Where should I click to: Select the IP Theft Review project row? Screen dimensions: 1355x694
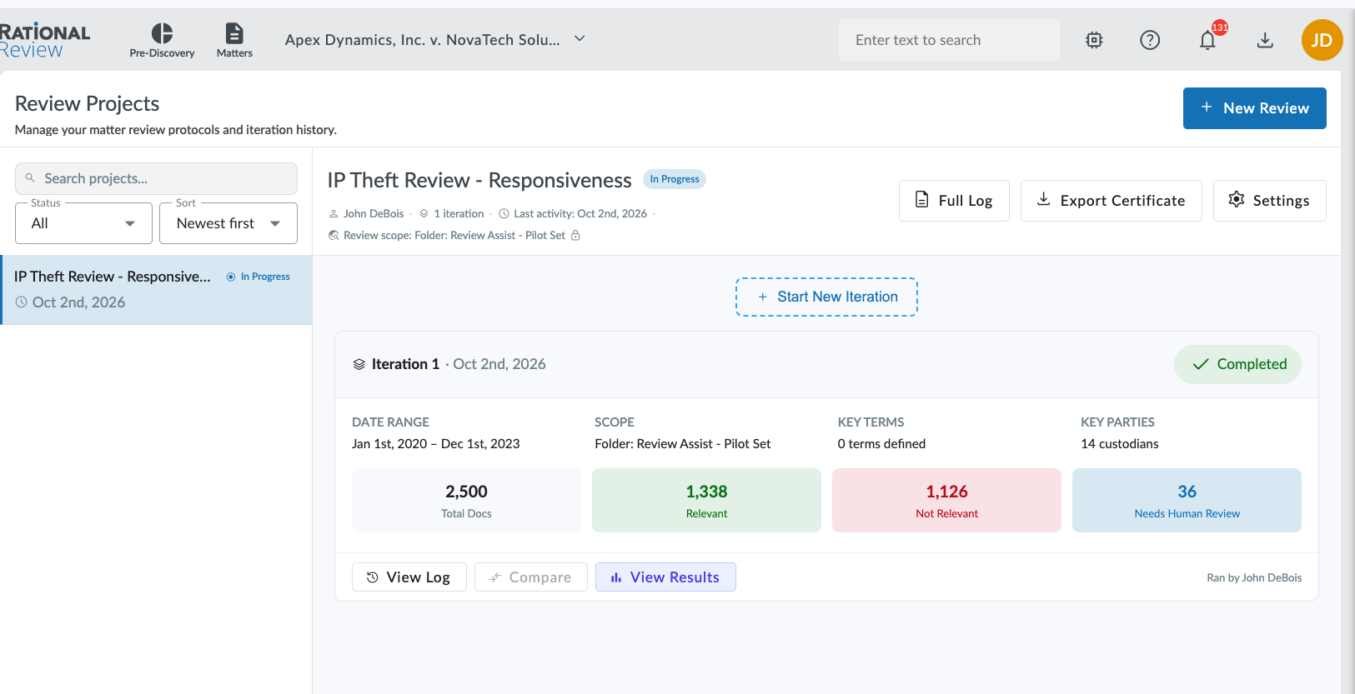[157, 290]
